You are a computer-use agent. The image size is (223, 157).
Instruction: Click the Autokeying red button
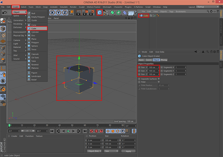pyautogui.click(x=97, y=131)
